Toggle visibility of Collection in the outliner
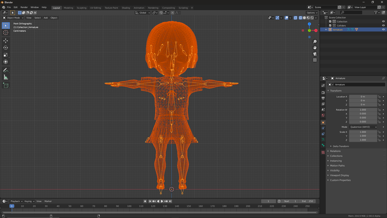 coord(383,21)
